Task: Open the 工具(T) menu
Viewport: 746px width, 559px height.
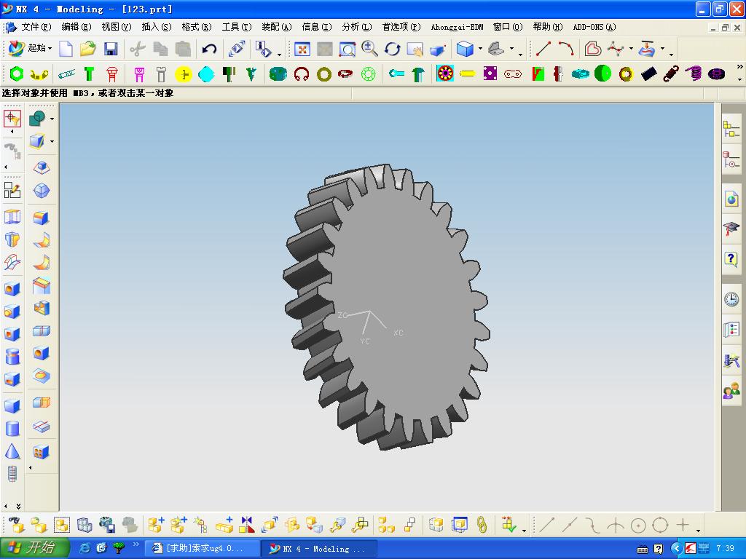Action: click(237, 27)
